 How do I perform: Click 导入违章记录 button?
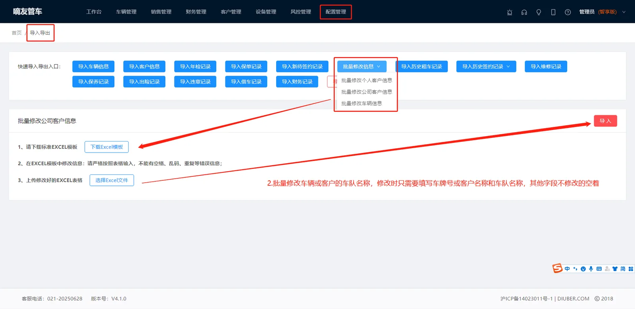coord(195,82)
